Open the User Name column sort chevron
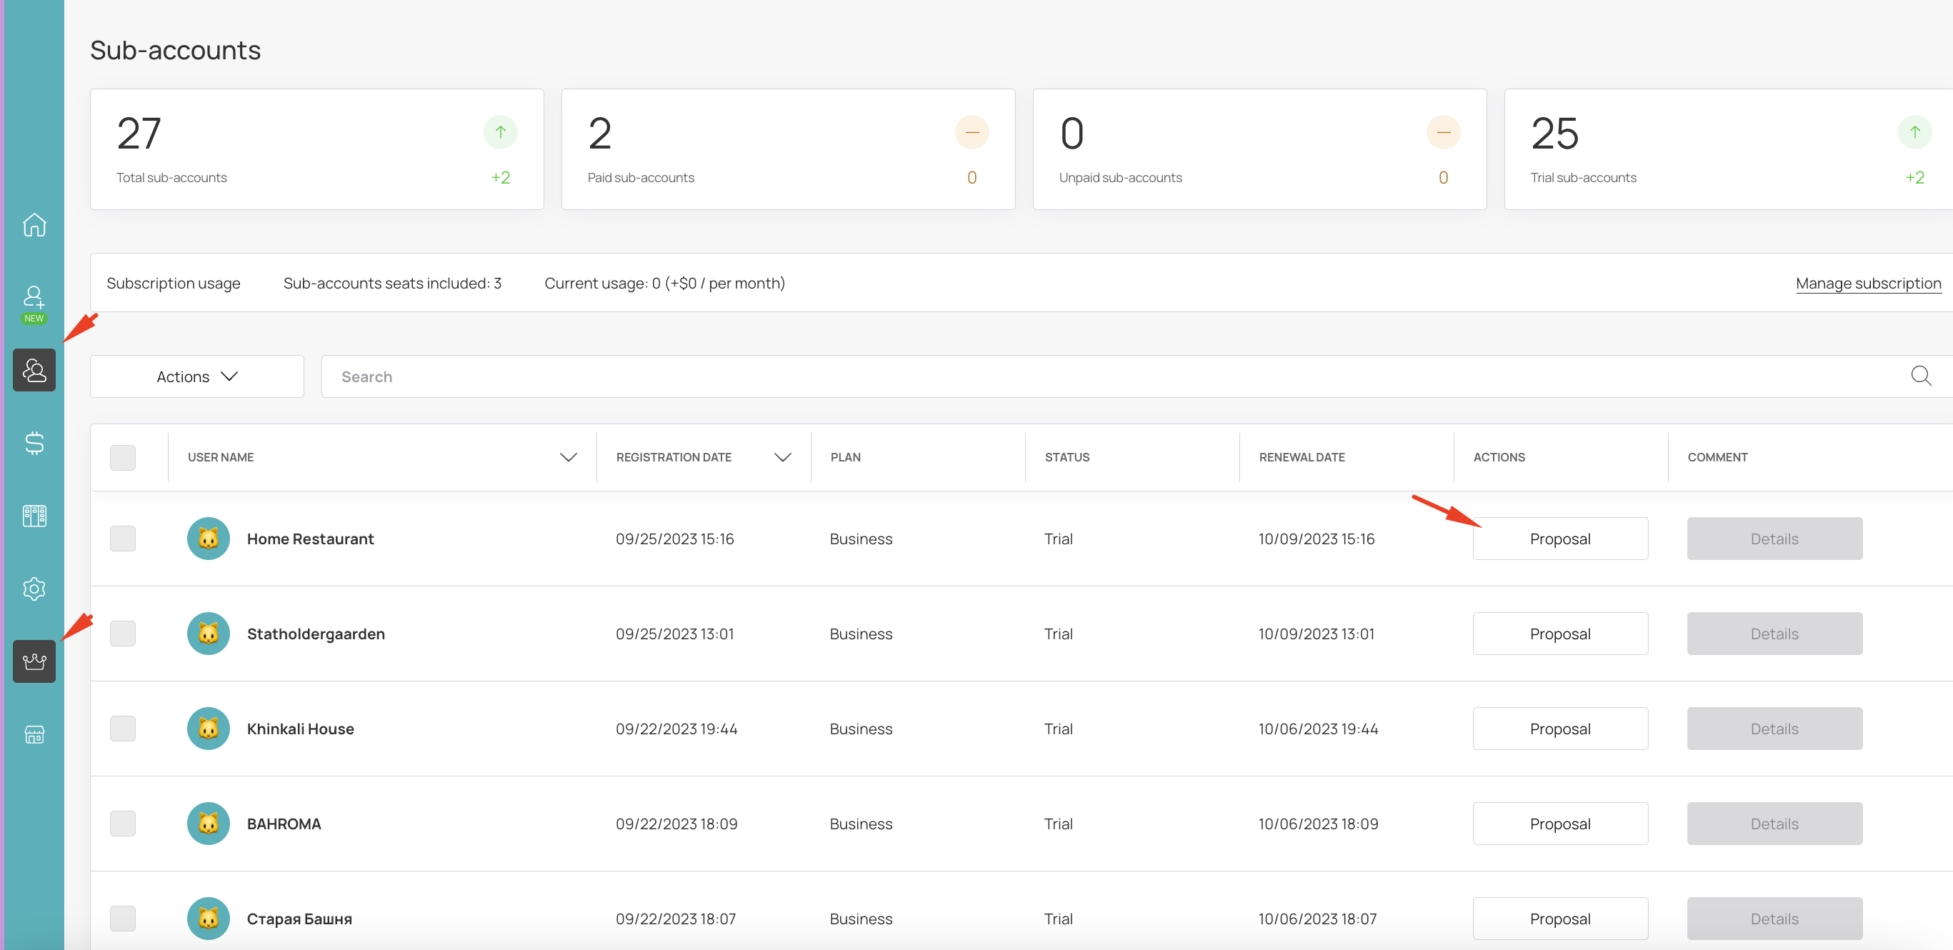 tap(568, 457)
